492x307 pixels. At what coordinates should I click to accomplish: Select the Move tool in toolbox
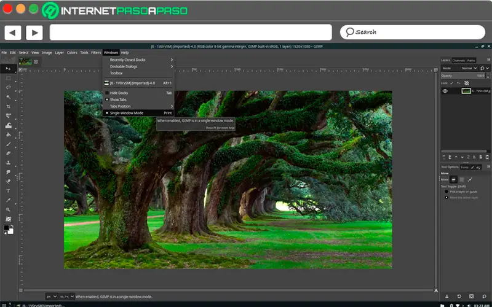[8, 69]
